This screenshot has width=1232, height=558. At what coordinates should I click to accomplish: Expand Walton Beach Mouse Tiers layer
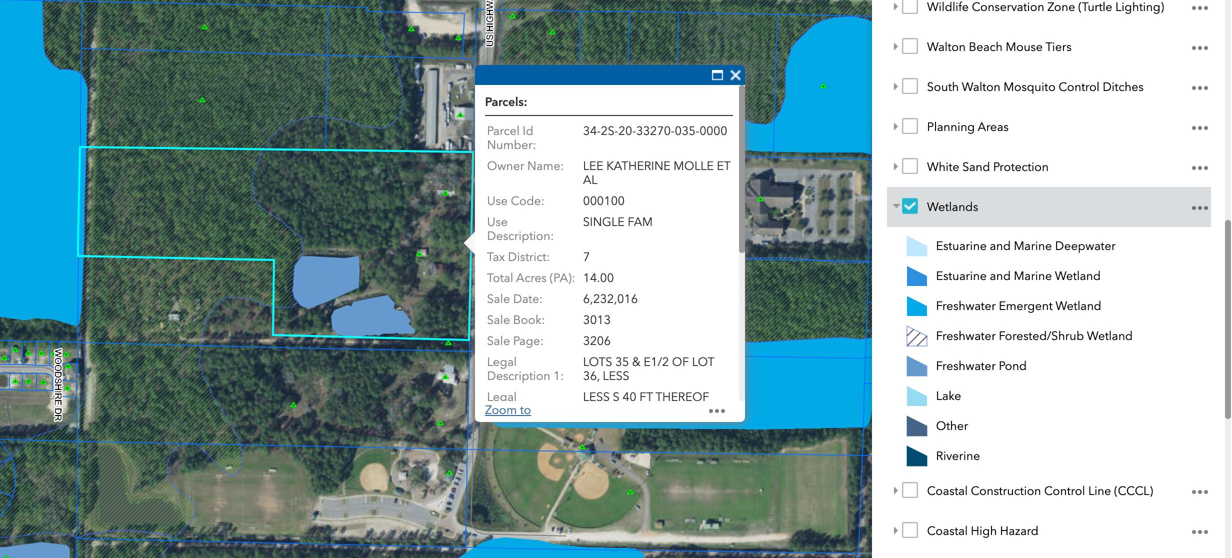pos(896,46)
